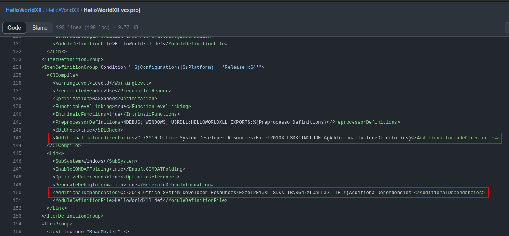Click the file size and line count text

click(x=97, y=28)
